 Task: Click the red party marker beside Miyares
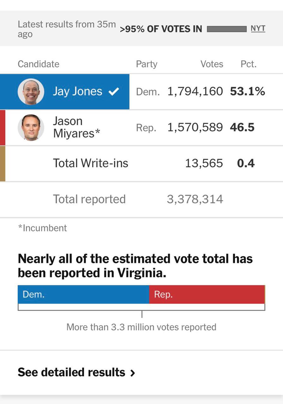[3, 128]
